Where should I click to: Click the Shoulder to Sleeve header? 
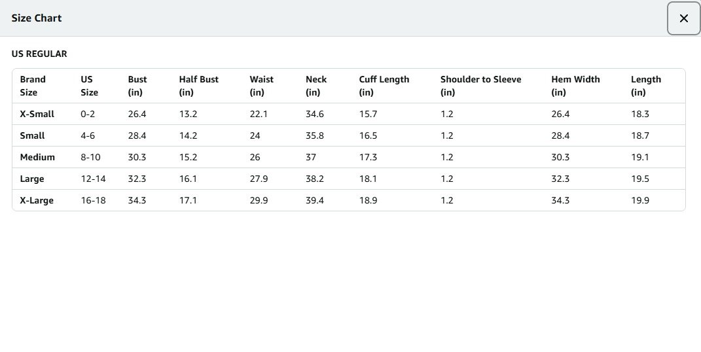(480, 86)
